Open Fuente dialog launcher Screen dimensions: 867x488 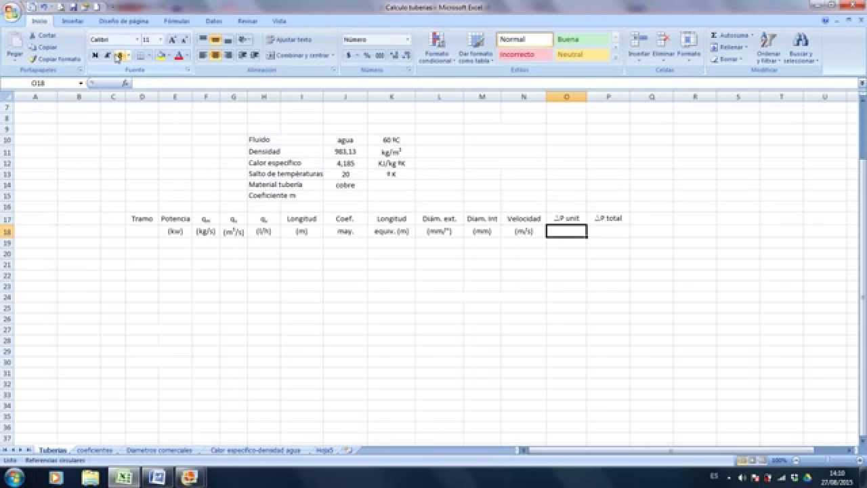point(188,70)
